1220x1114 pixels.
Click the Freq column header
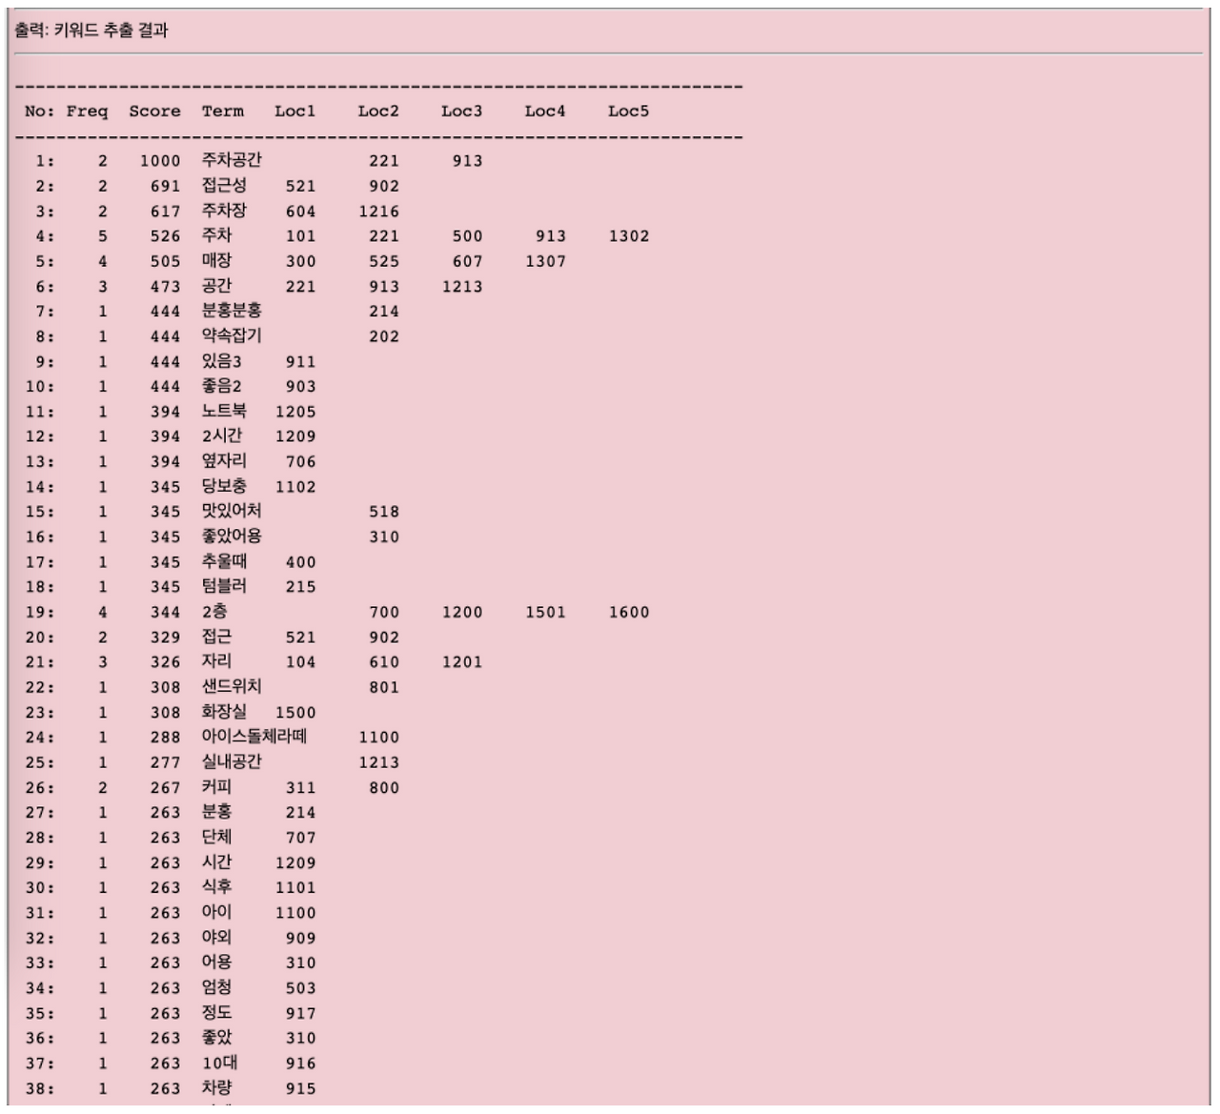pyautogui.click(x=88, y=110)
